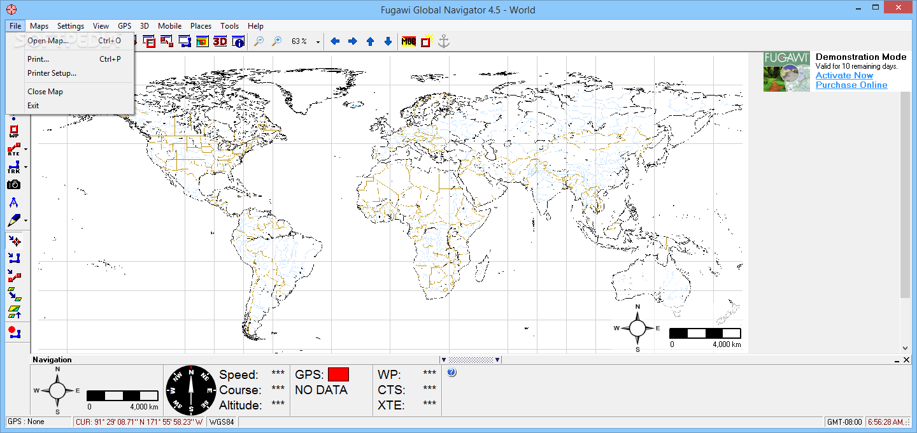Expand the TRK tool dropdown arrow

click(x=25, y=167)
